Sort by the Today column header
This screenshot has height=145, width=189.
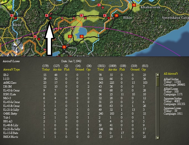46,69
